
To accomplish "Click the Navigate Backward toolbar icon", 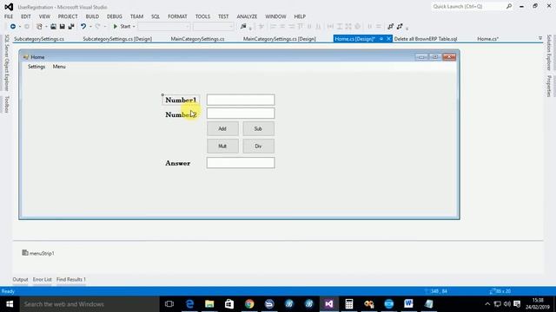I will [13, 27].
